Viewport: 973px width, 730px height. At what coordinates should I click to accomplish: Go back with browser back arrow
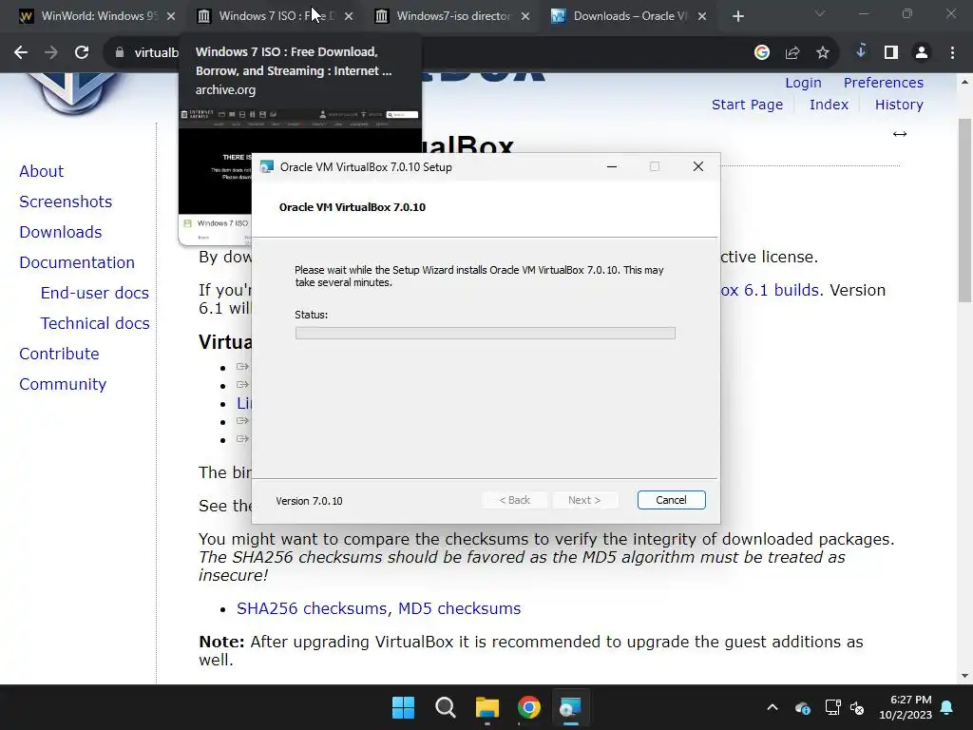[x=21, y=53]
